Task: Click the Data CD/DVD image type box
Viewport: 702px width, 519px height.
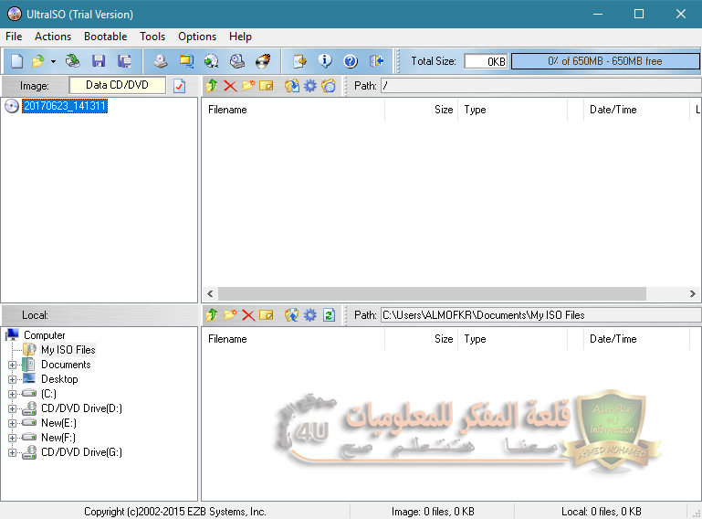Action: coord(117,85)
